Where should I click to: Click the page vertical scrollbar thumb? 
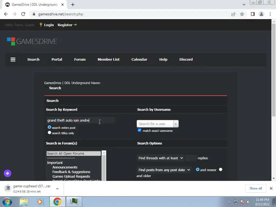click(x=274, y=70)
